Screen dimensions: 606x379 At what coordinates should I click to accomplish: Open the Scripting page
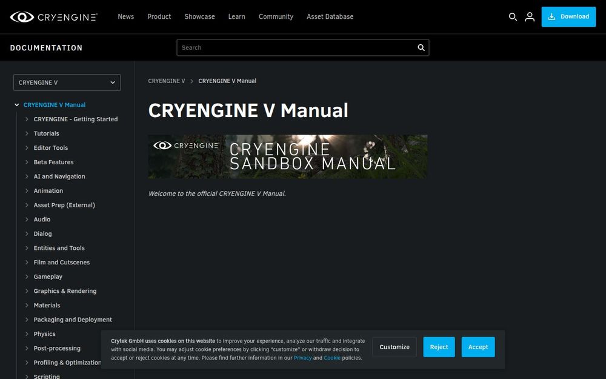click(47, 376)
